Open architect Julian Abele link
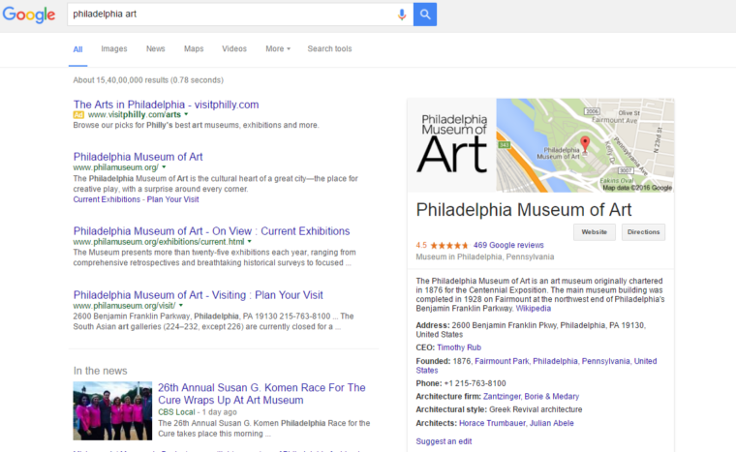 tap(552, 423)
